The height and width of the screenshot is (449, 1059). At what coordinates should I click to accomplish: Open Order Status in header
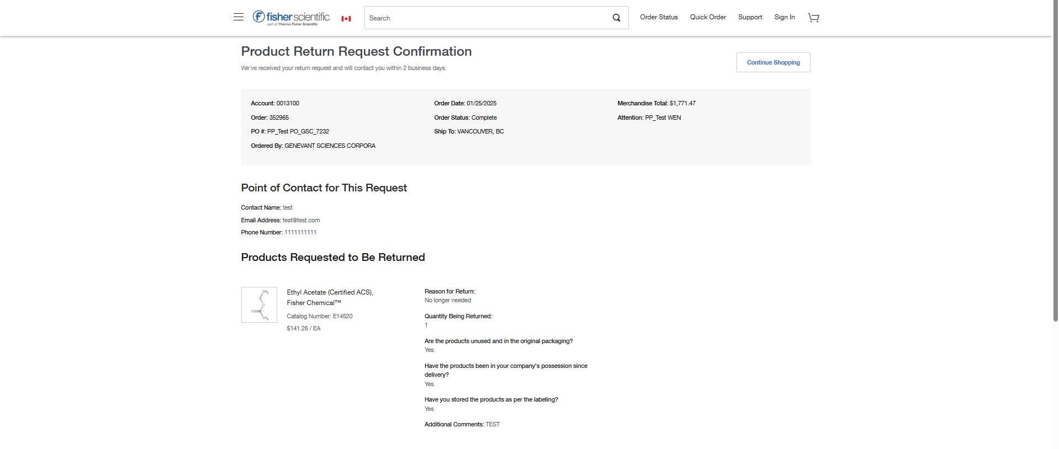pos(659,17)
